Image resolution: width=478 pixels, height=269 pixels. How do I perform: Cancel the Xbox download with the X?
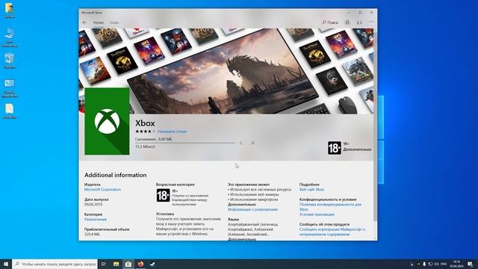252,143
